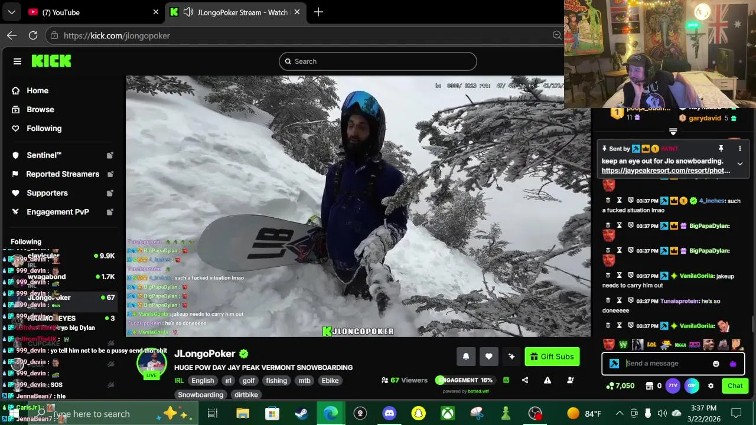756x425 pixels.
Task: Open JLongoPoker's live profile avatar
Action: point(152,362)
